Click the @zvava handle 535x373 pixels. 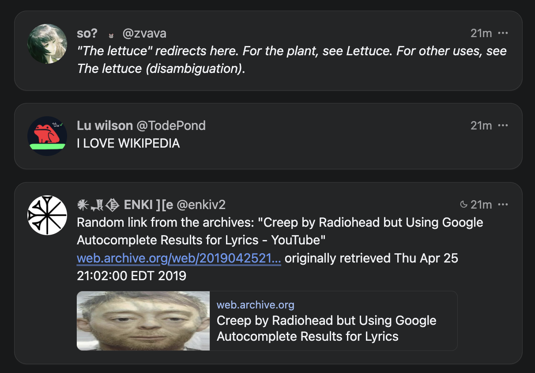click(144, 33)
